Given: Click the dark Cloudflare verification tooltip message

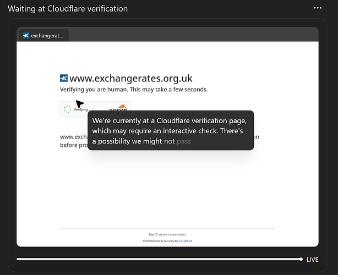Looking at the screenshot, I should click(171, 131).
